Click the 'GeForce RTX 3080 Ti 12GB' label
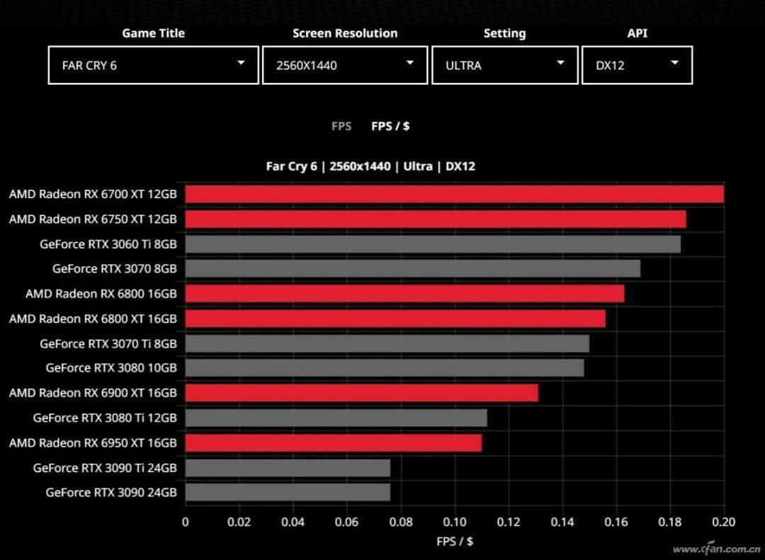765x560 pixels. tap(105, 418)
